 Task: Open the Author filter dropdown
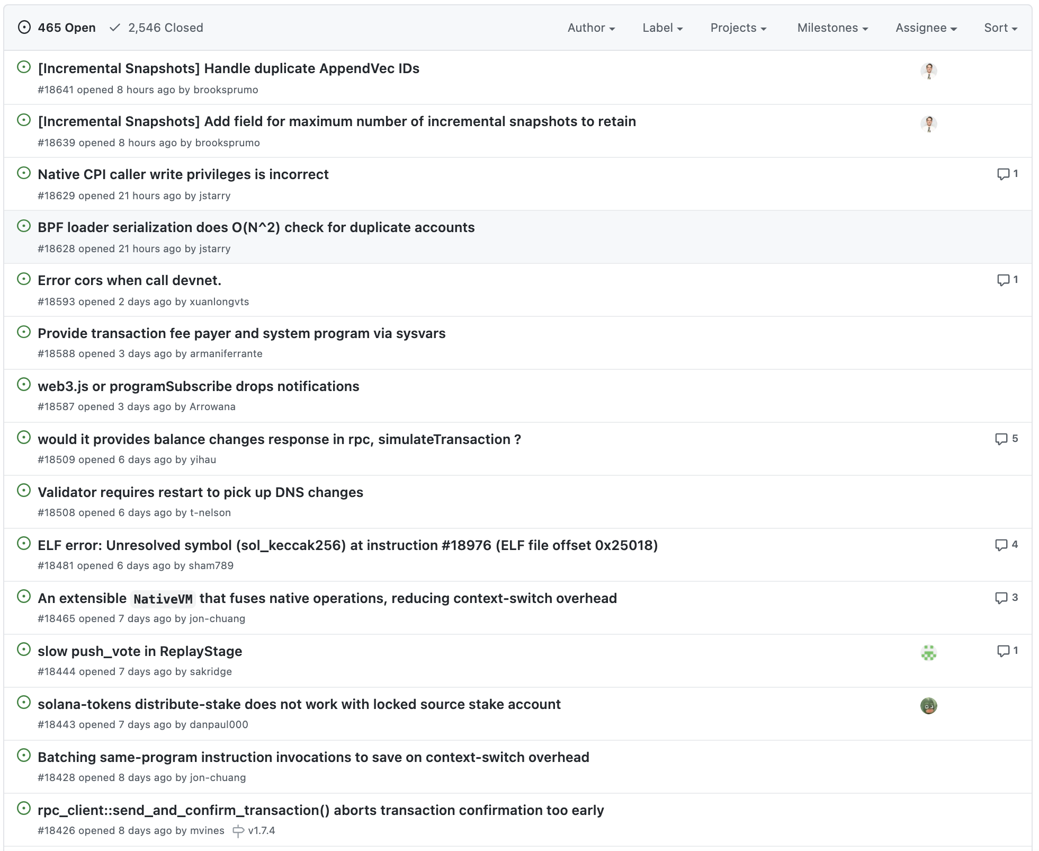pyautogui.click(x=590, y=28)
